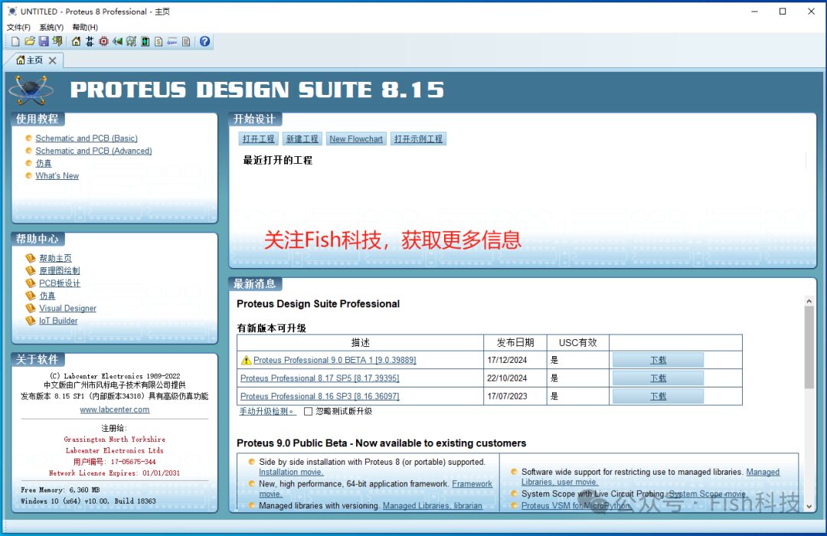Open Schematic and PCB (Advanced) tutorial
The image size is (827, 536).
pos(93,151)
